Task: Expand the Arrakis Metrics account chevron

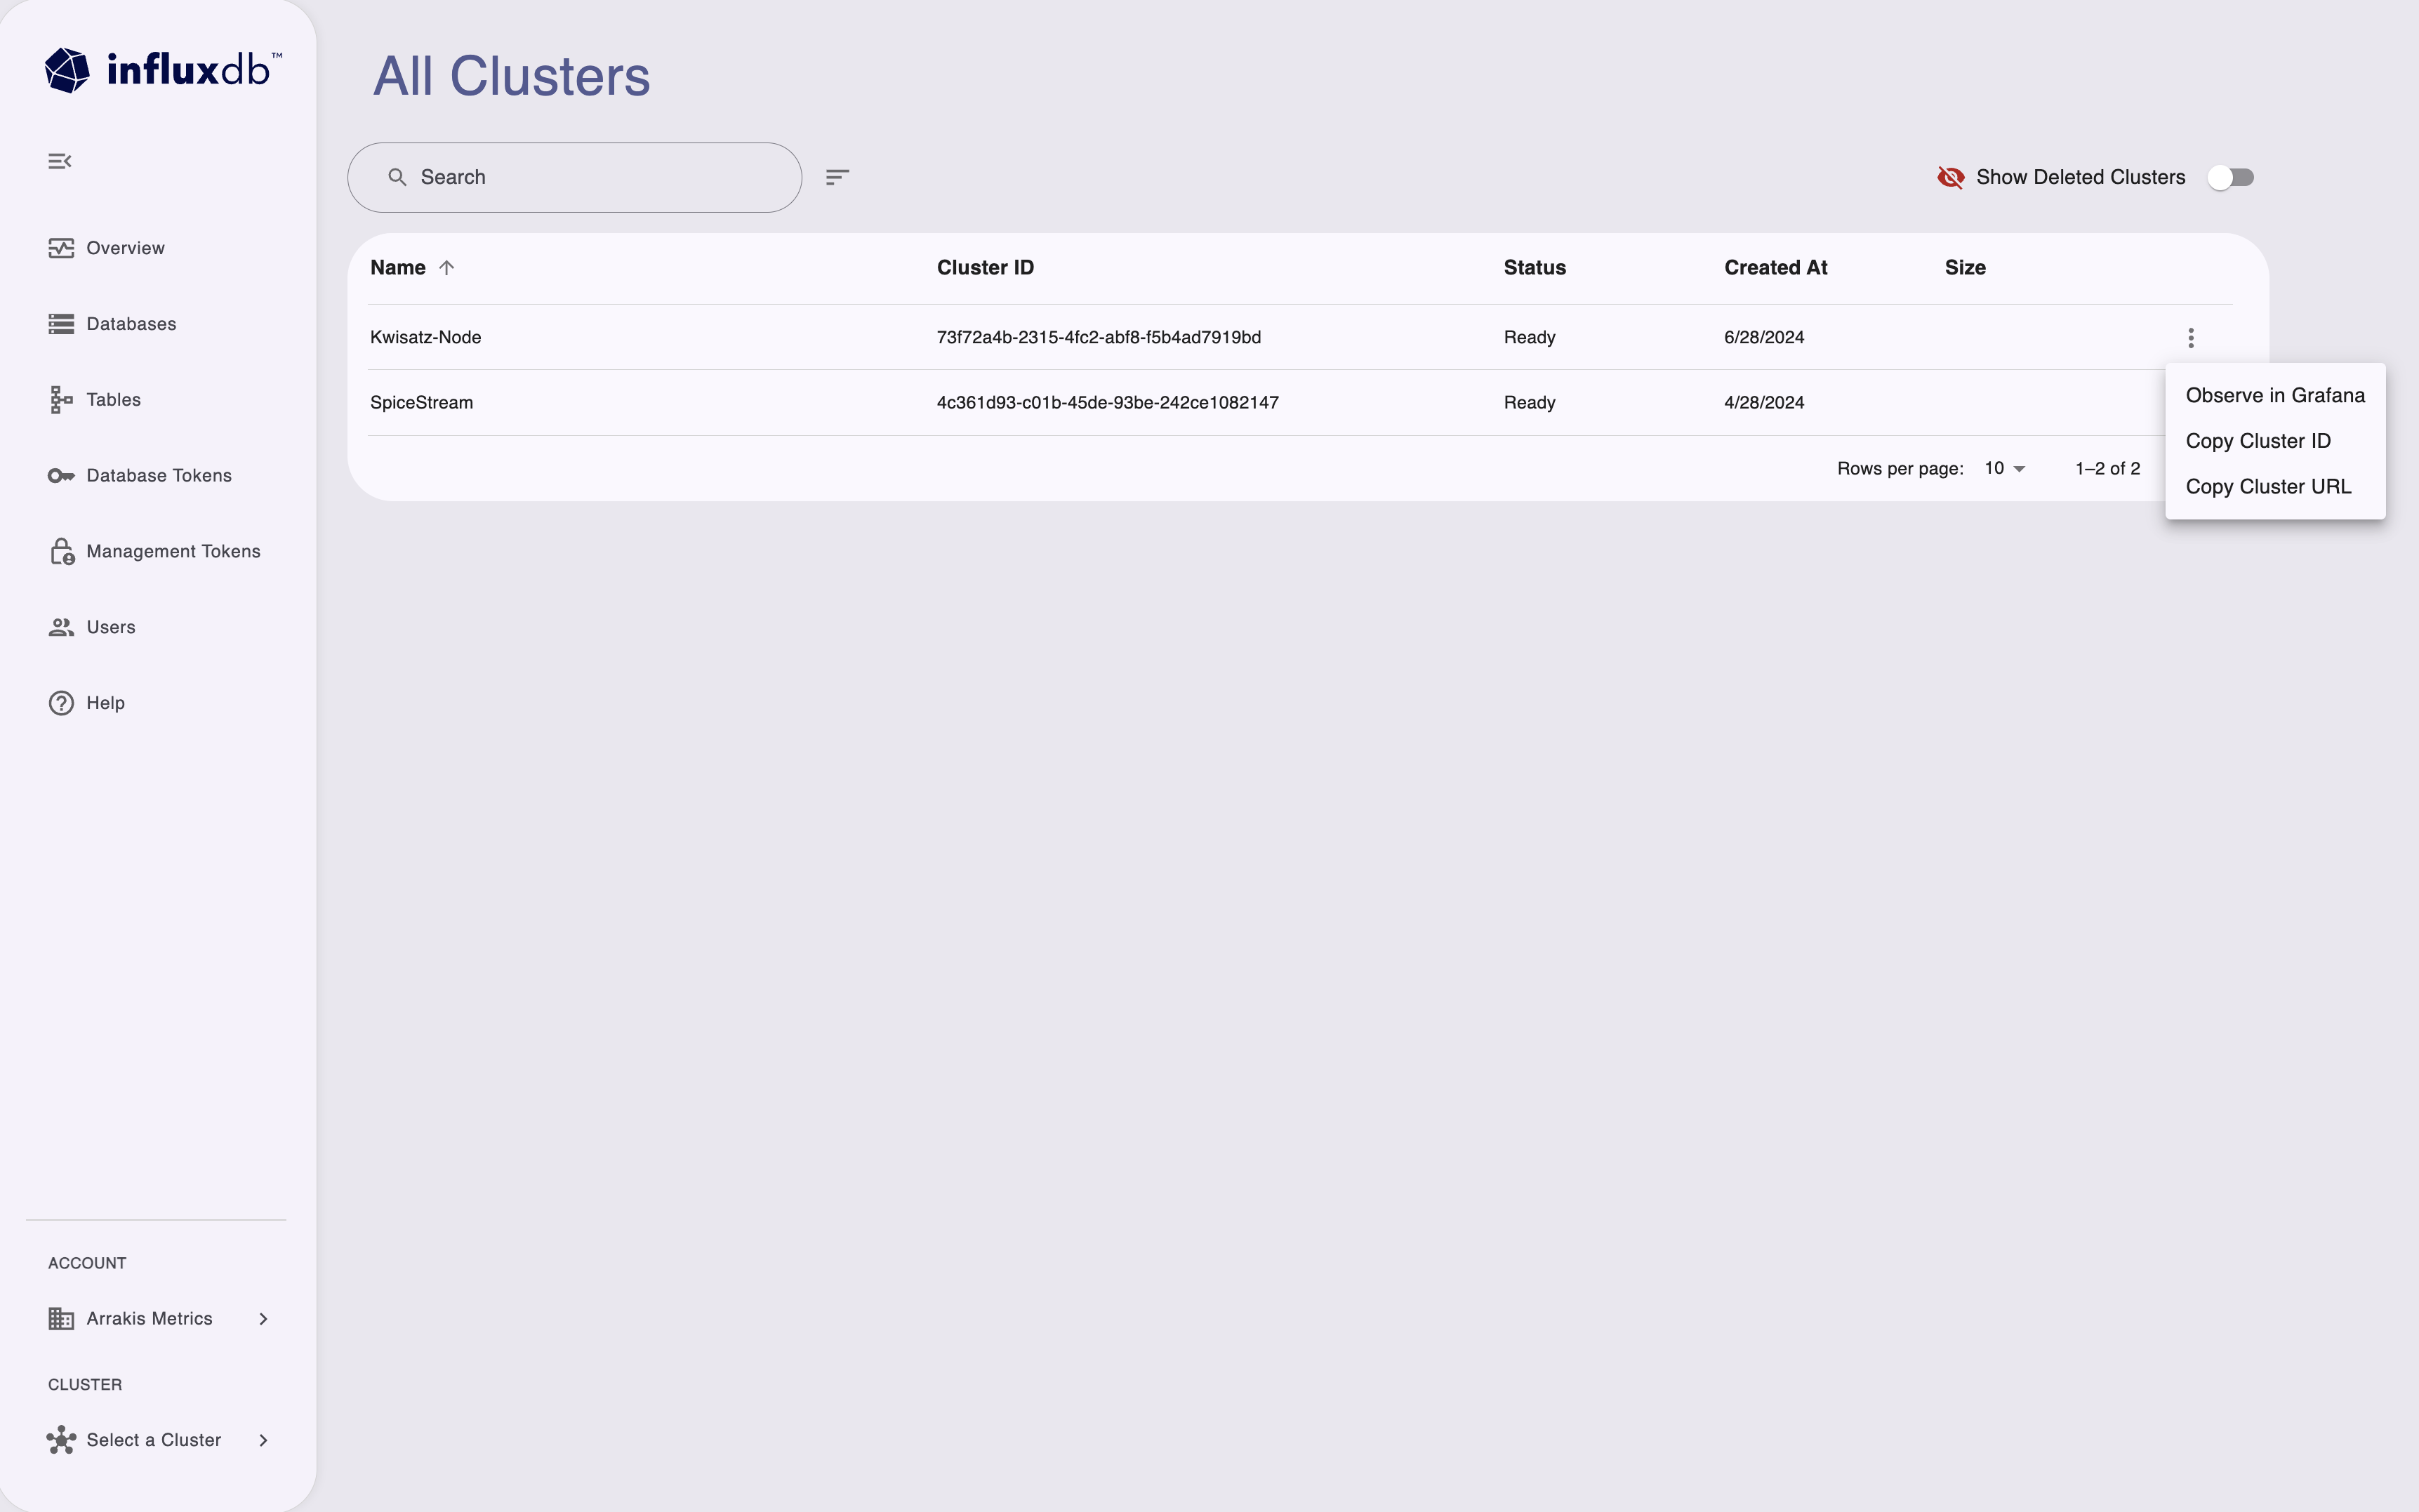Action: 263,1318
